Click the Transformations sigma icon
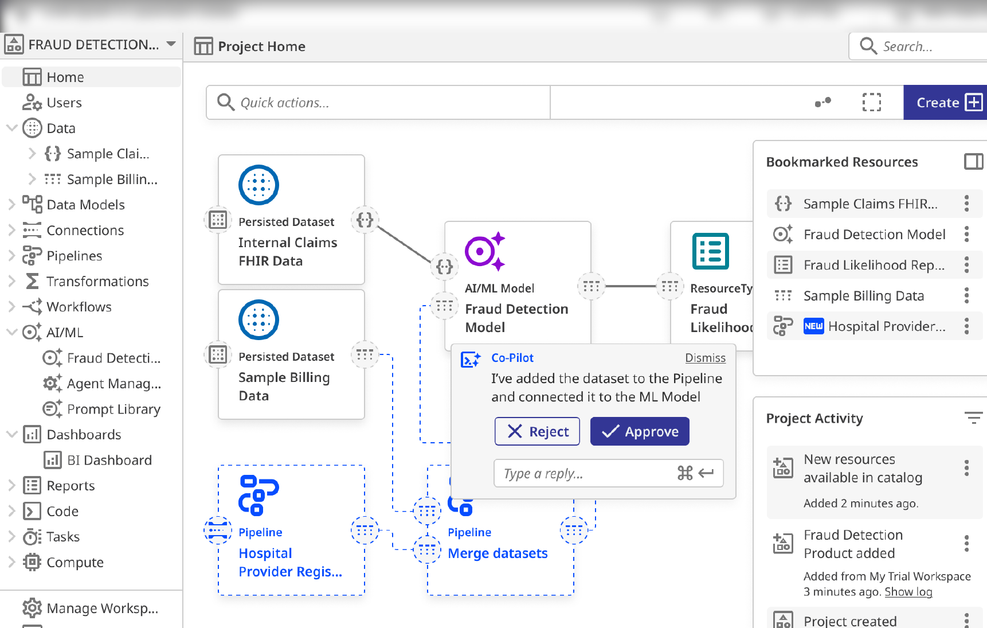The height and width of the screenshot is (628, 987). coord(32,281)
